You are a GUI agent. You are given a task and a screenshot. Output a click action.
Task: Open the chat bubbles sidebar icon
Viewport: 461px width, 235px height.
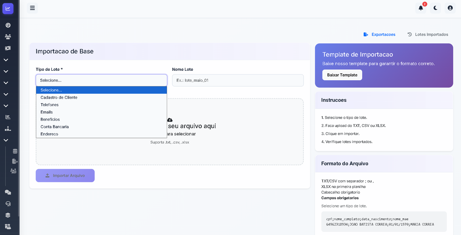[x=8, y=192]
